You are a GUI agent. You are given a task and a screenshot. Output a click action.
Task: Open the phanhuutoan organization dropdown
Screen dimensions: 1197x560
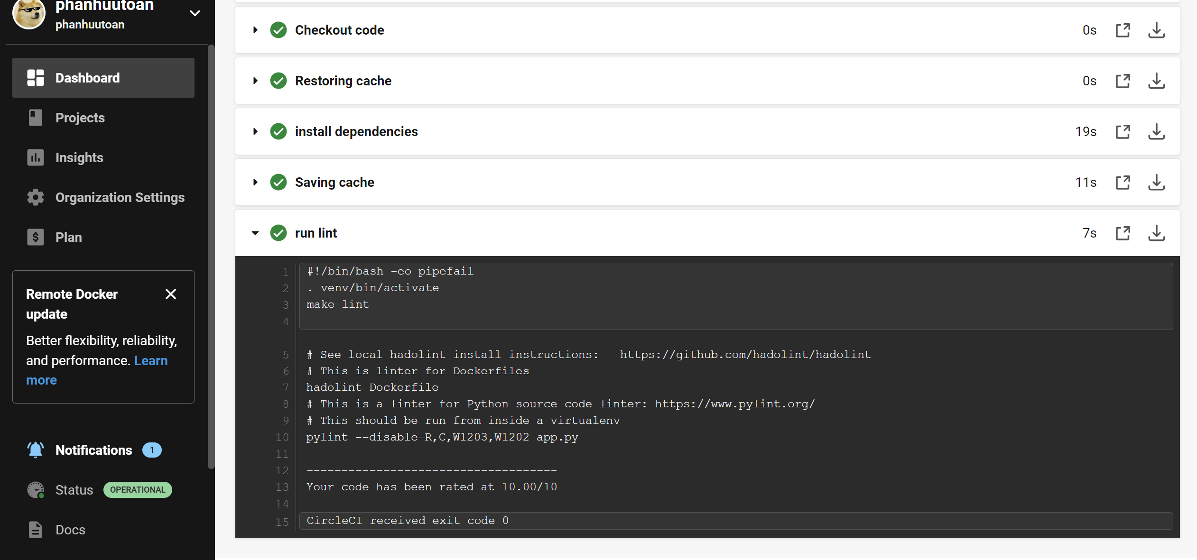pos(195,13)
